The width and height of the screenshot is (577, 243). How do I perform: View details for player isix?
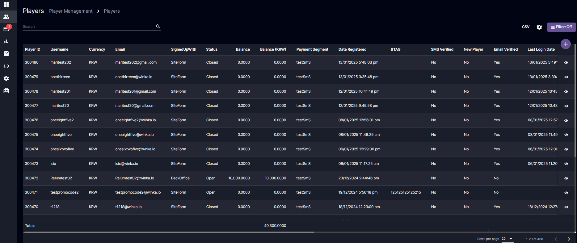tap(566, 164)
